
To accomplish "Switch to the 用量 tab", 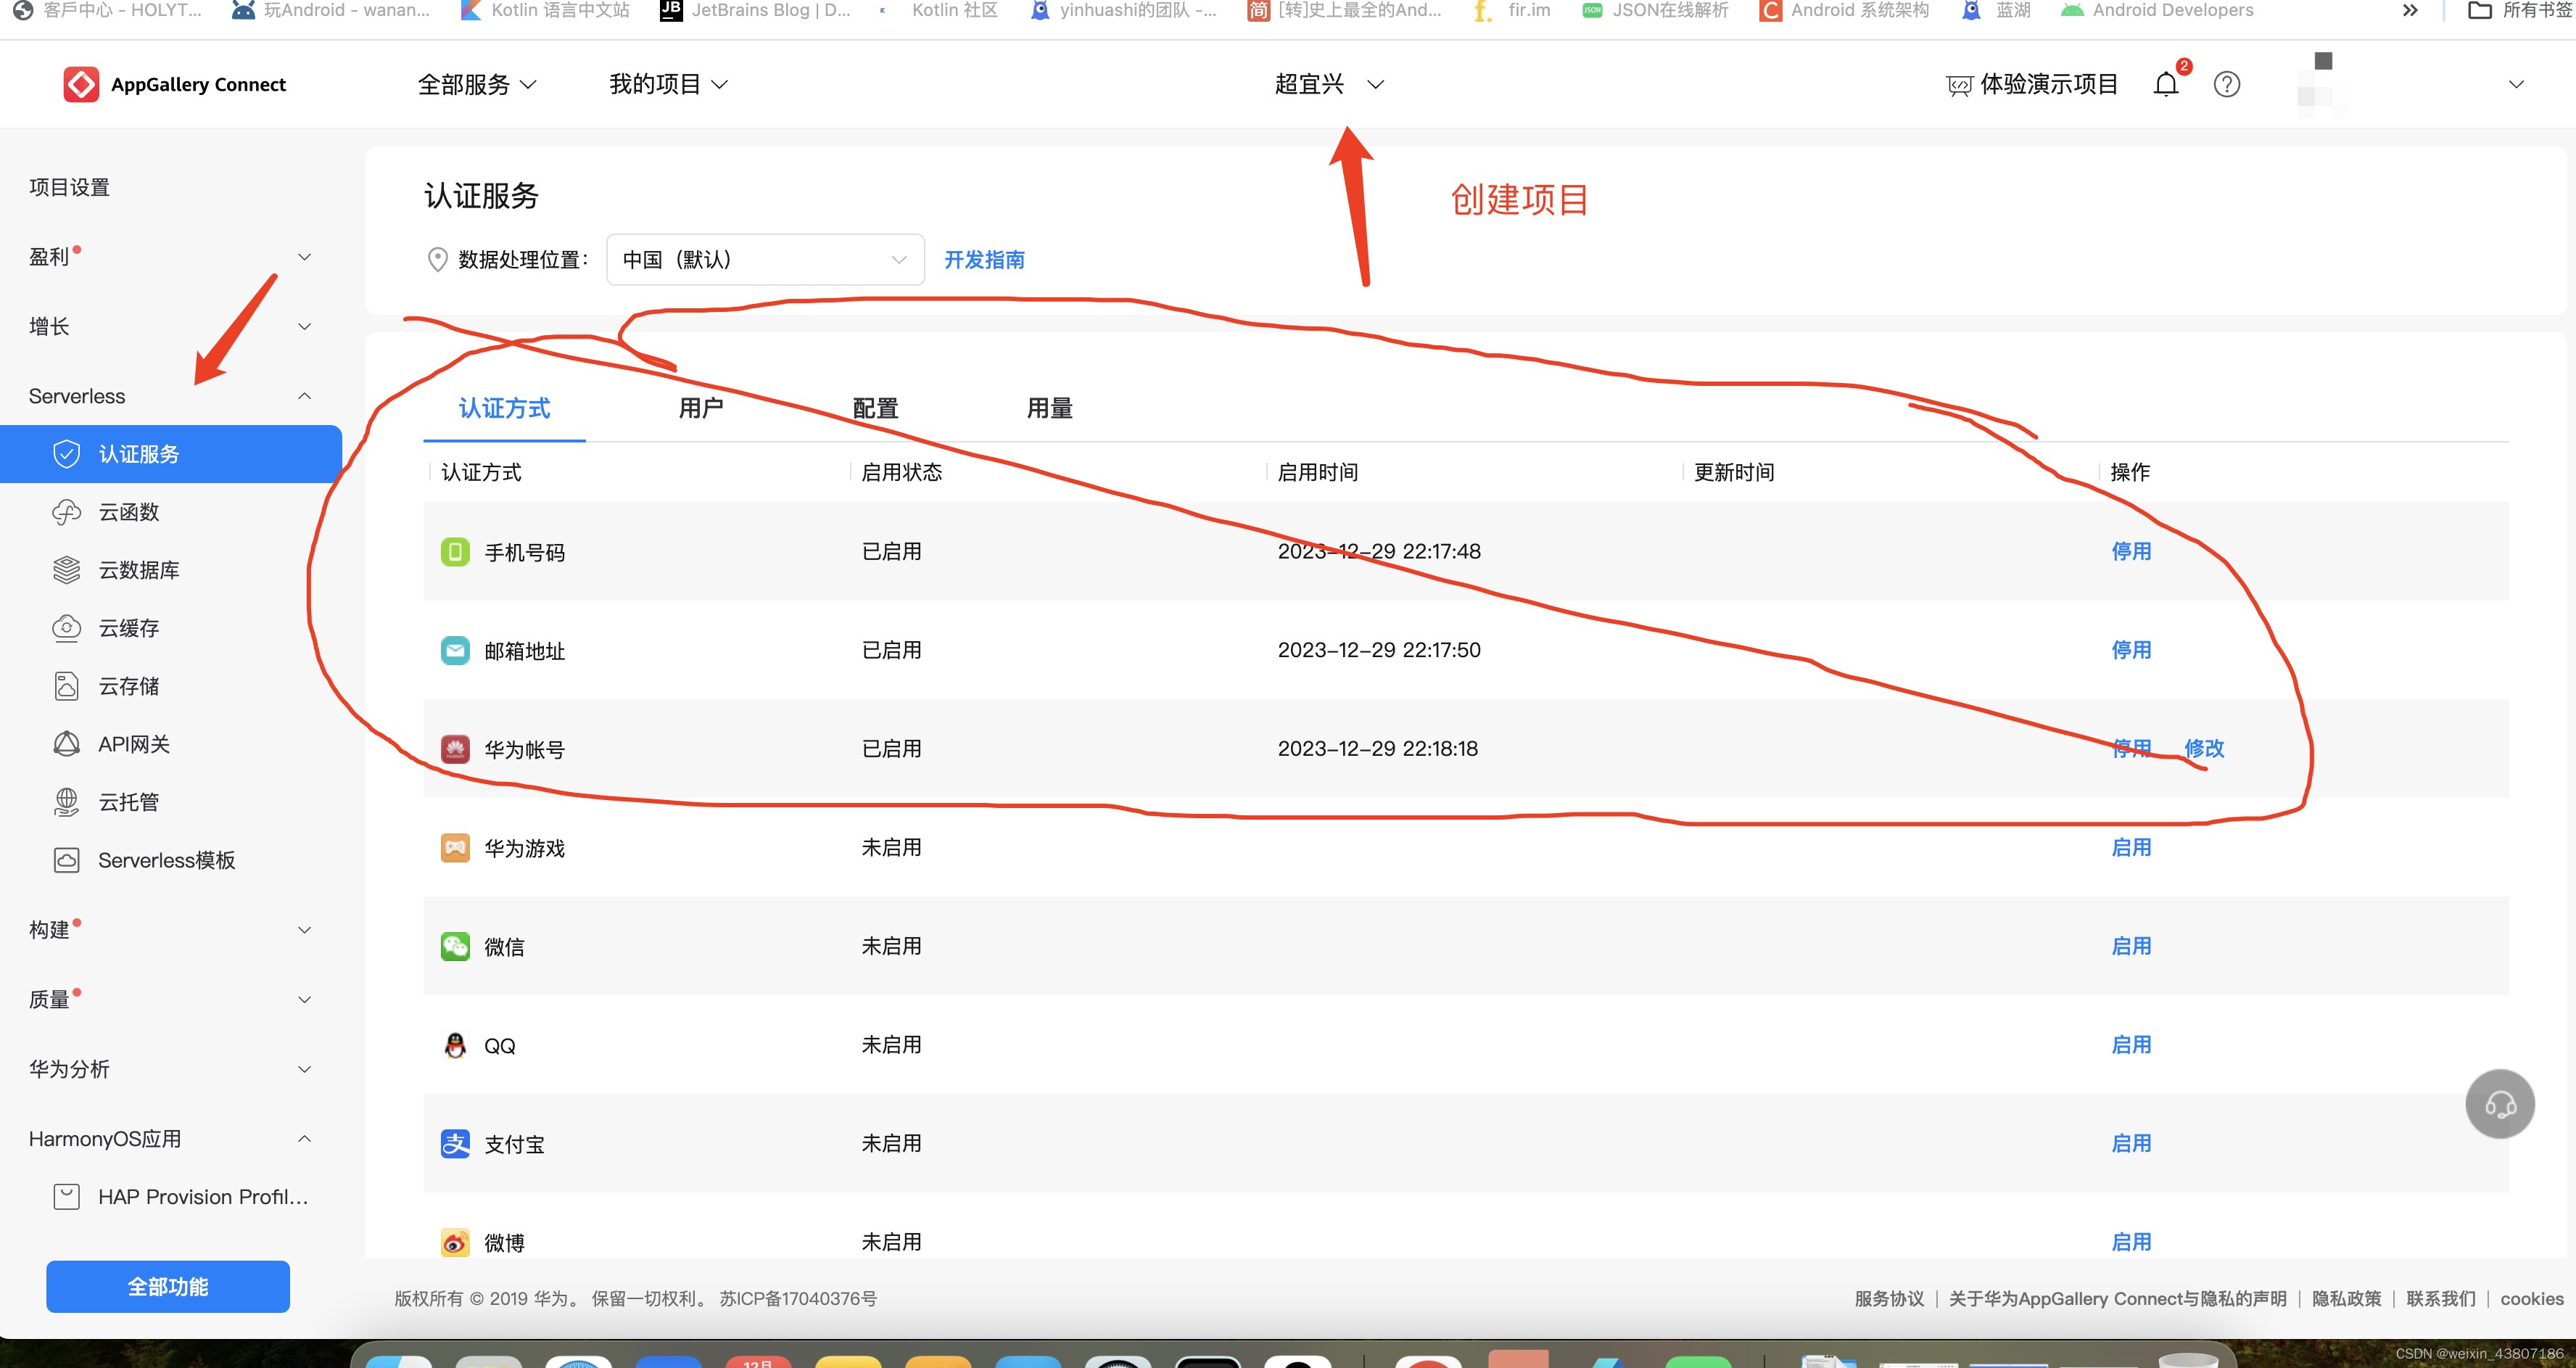I will click(x=1049, y=408).
